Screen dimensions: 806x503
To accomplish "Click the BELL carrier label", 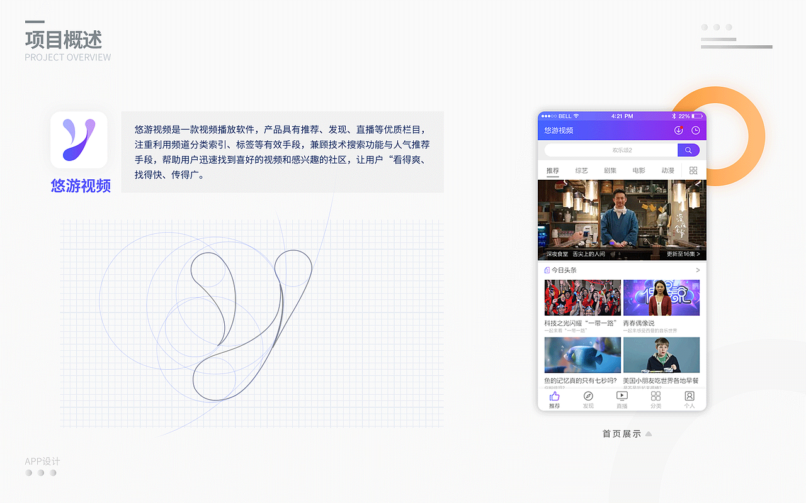I will 565,116.
